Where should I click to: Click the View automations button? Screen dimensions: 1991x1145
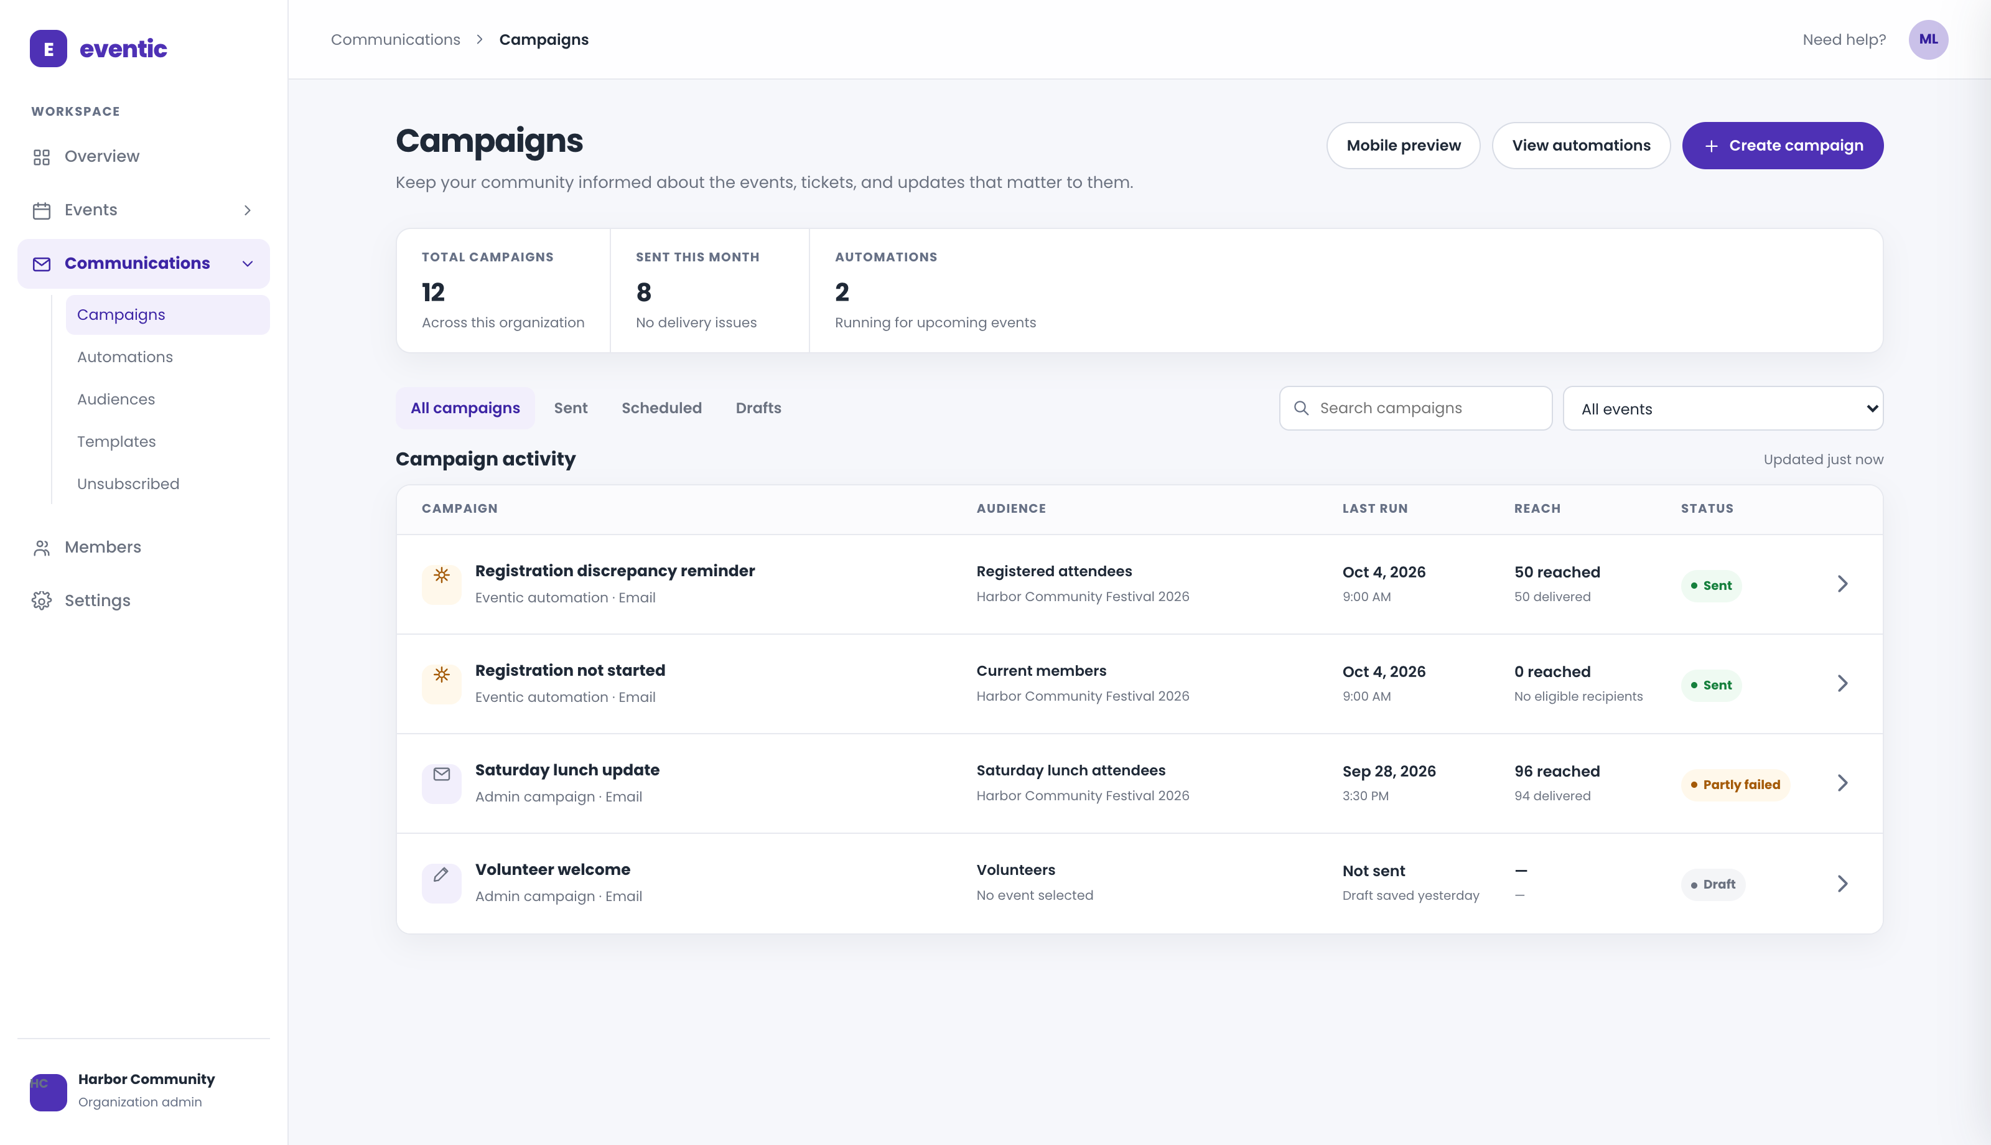pyautogui.click(x=1581, y=146)
